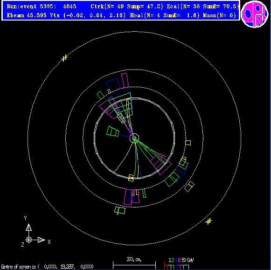
Task: Select the upper-left yellow muon chamber hit marker
Action: click(x=64, y=58)
